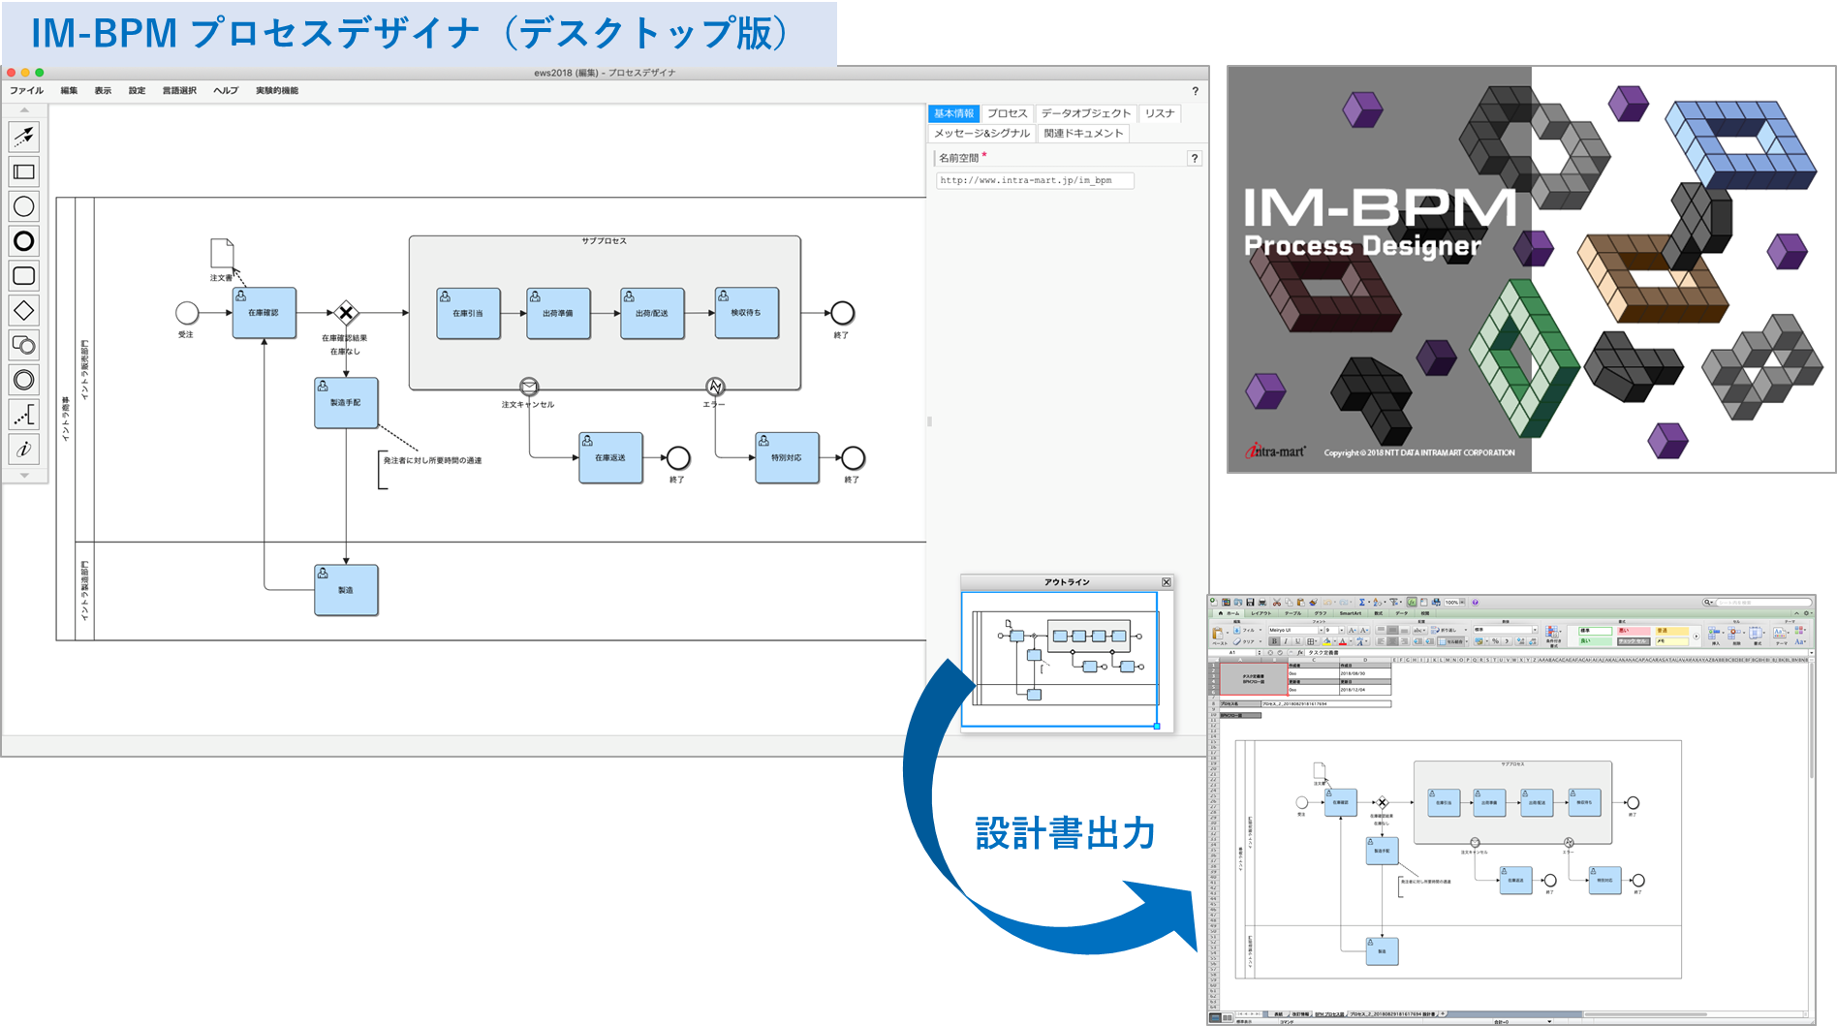Toggle Bold in Excel ribbon

[x=1274, y=641]
